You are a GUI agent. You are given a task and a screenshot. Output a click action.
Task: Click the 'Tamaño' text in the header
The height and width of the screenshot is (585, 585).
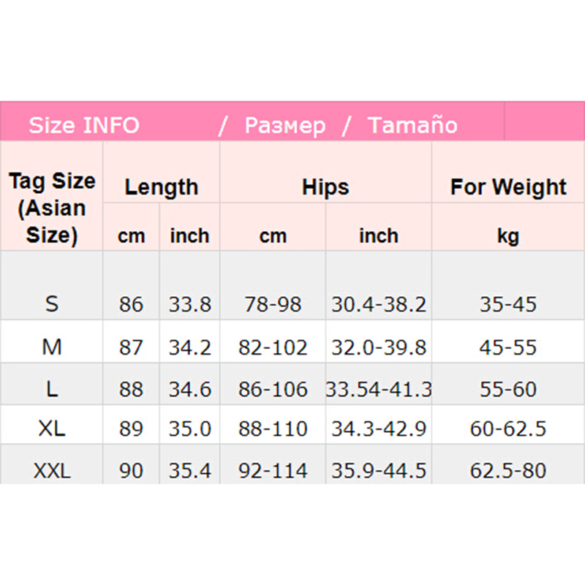point(412,125)
